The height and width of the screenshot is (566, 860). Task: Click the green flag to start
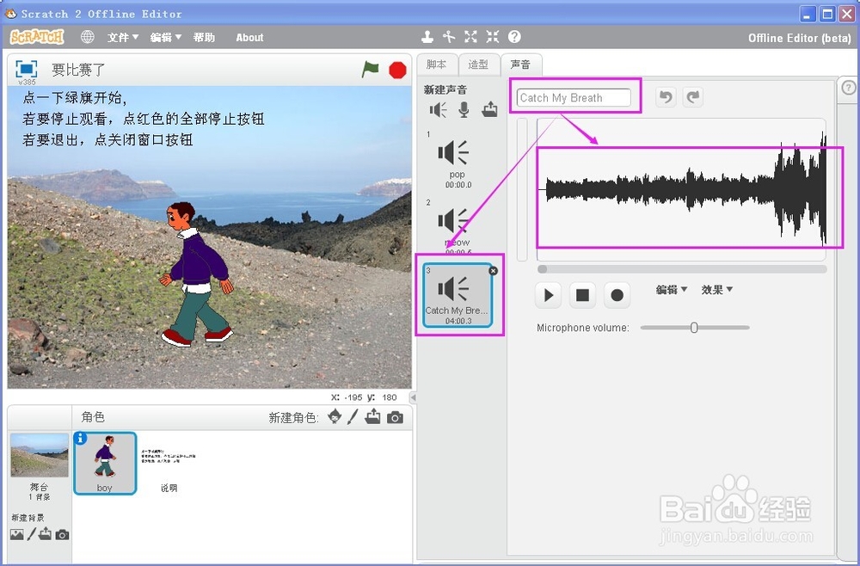click(371, 70)
